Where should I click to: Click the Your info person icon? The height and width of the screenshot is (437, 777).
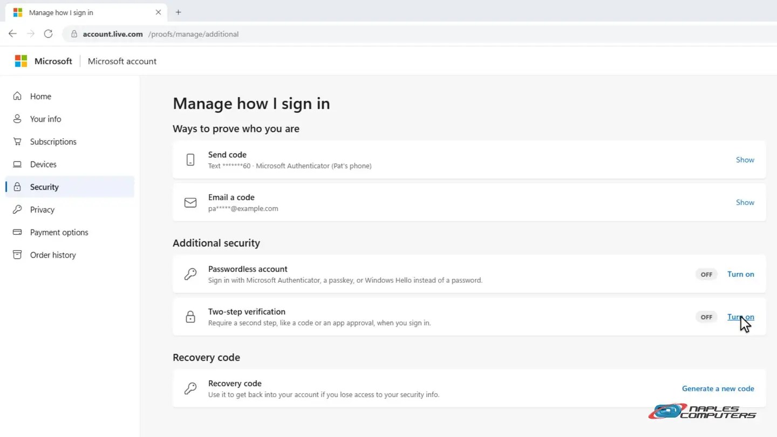pyautogui.click(x=17, y=119)
